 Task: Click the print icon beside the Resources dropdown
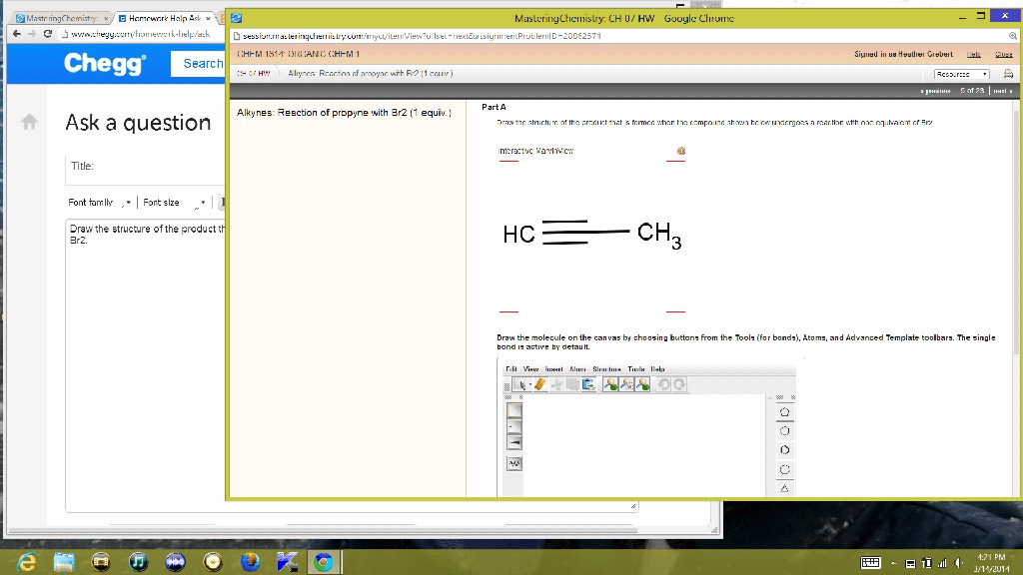tap(1008, 74)
